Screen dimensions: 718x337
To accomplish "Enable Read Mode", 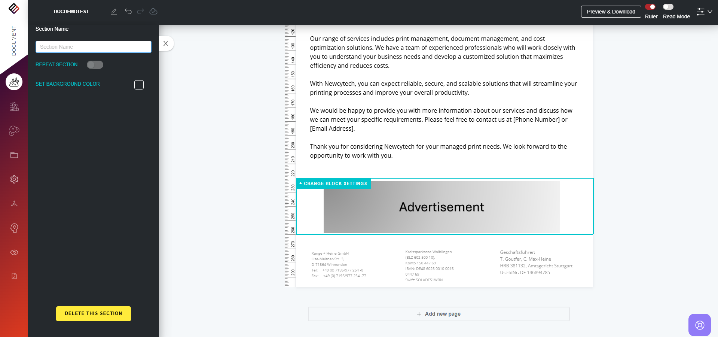I will 669,6.
